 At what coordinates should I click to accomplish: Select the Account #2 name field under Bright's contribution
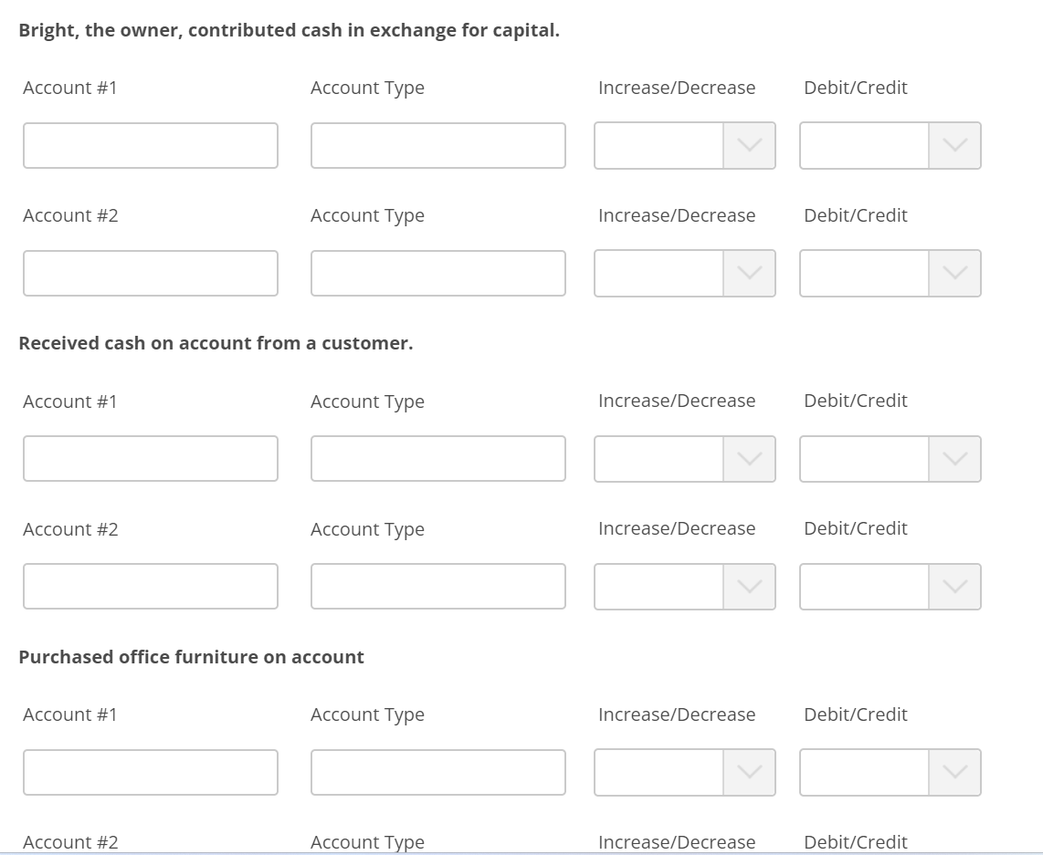[151, 273]
